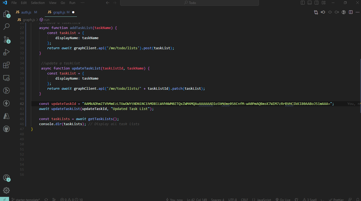361x201 pixels.
Task: Go to the next change arrow icon
Action: click(x=337, y=12)
